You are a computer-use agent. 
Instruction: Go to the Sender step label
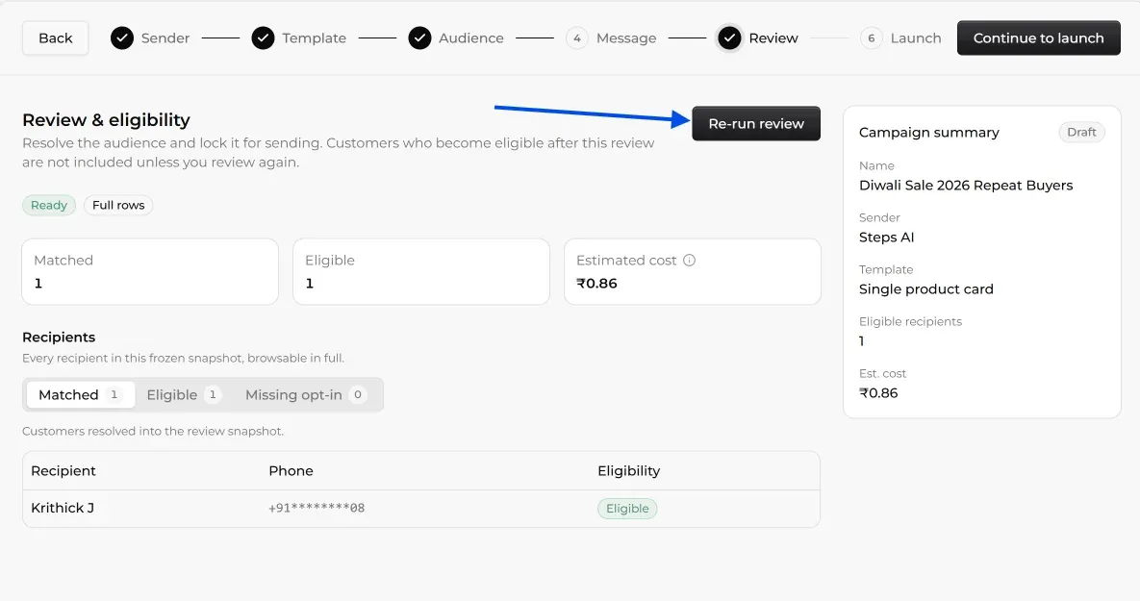165,38
